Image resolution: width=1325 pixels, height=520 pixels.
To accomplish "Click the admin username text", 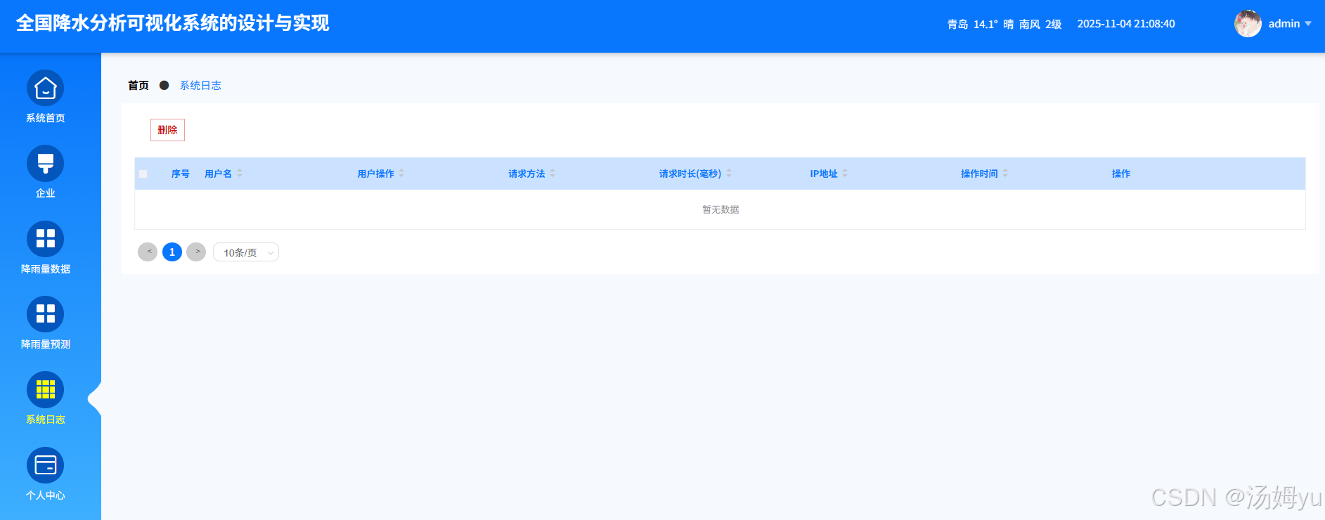I will pyautogui.click(x=1284, y=24).
